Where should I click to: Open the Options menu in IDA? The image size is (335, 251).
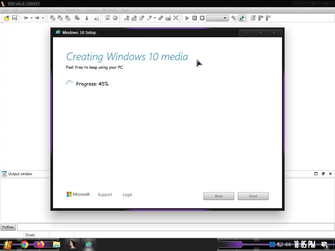[x=92, y=10]
